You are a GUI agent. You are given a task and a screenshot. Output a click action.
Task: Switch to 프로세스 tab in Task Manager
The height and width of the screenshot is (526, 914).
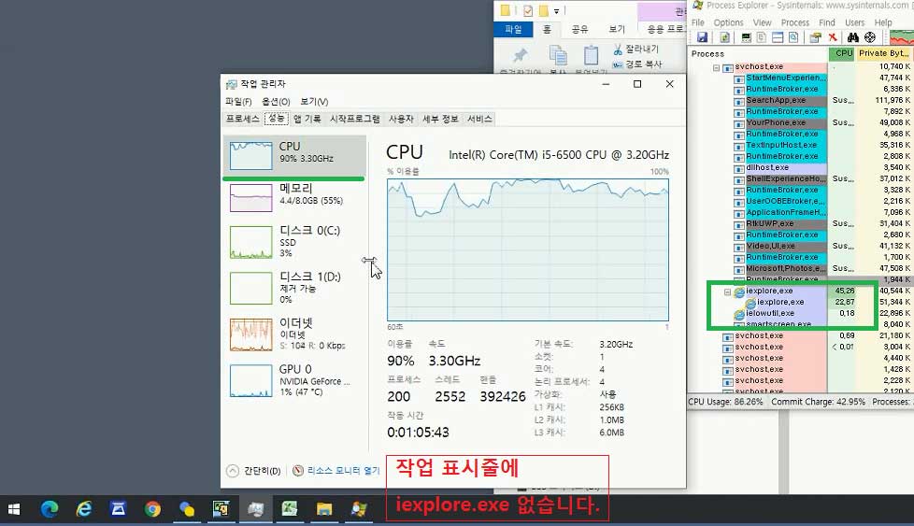click(242, 119)
